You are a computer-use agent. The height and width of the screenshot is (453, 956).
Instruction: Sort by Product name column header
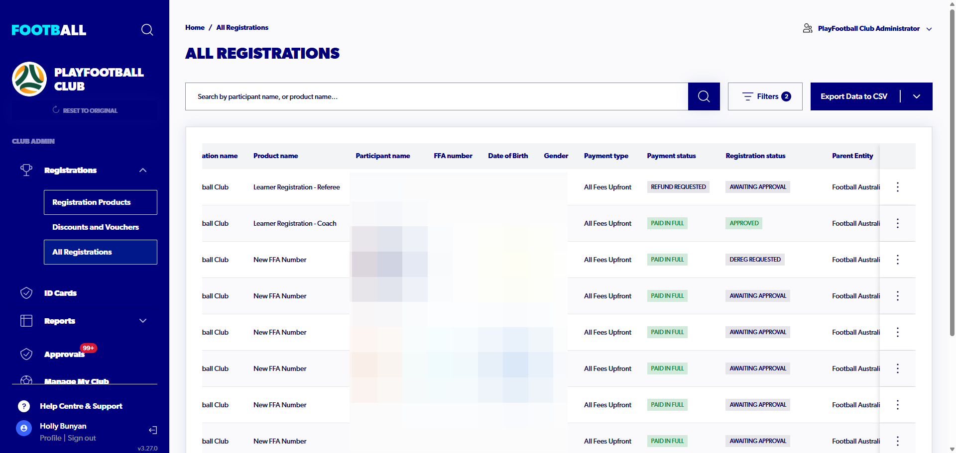coord(276,156)
